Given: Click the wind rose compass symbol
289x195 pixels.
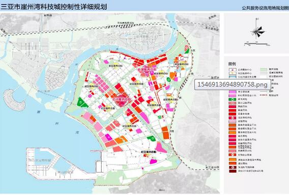Looking at the screenshot, I should [x=257, y=32].
